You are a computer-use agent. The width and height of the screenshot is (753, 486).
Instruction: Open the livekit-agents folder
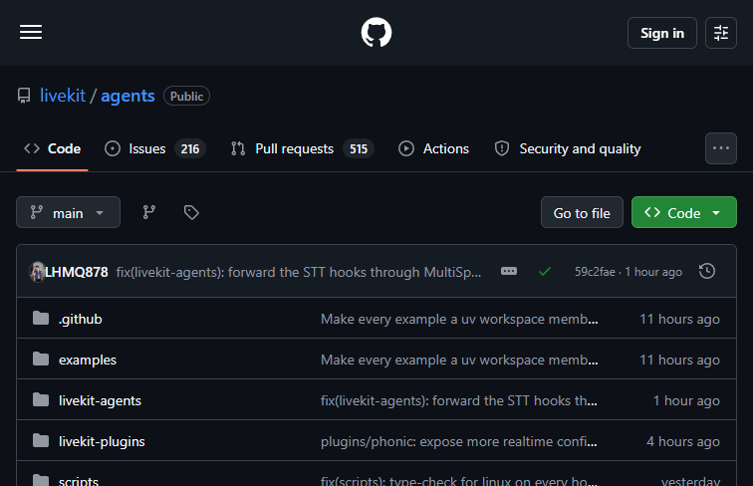tap(100, 400)
